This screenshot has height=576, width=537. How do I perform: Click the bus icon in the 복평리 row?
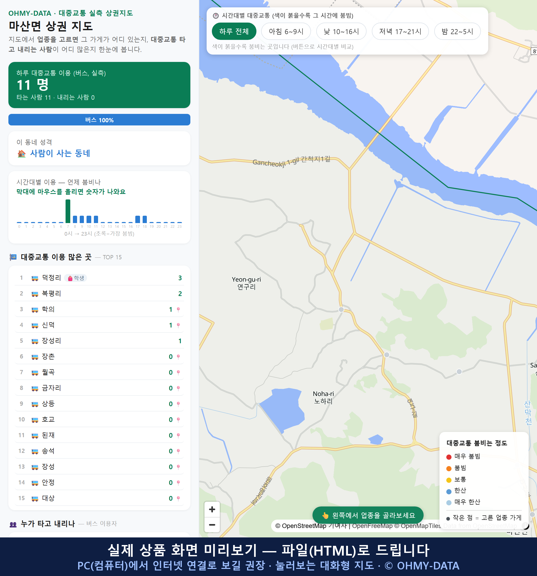[35, 294]
